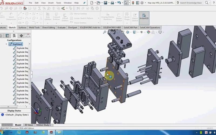Open the PropertyManager tab icon
The height and width of the screenshot is (135, 216).
[7, 36]
